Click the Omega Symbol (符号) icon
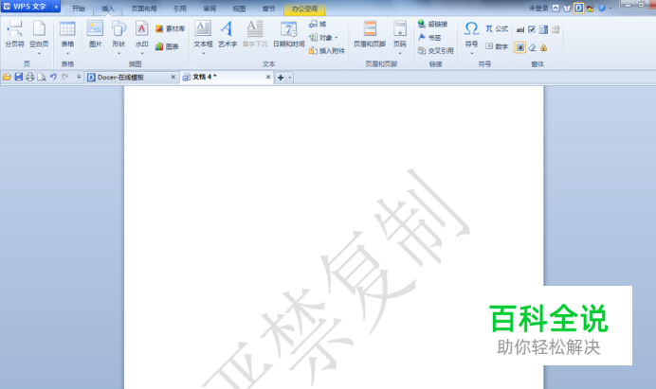Viewport: 656px width, 389px height. coord(471,29)
